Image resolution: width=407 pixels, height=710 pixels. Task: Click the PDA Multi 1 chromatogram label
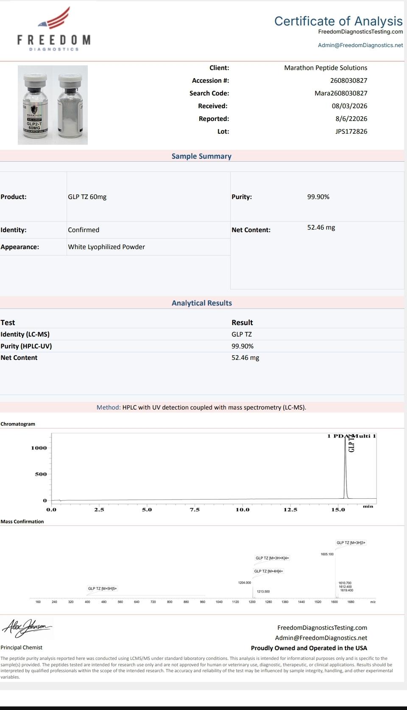[x=351, y=436]
